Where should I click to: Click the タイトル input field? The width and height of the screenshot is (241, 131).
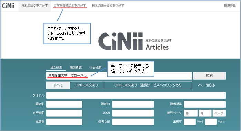[x=136, y=95]
